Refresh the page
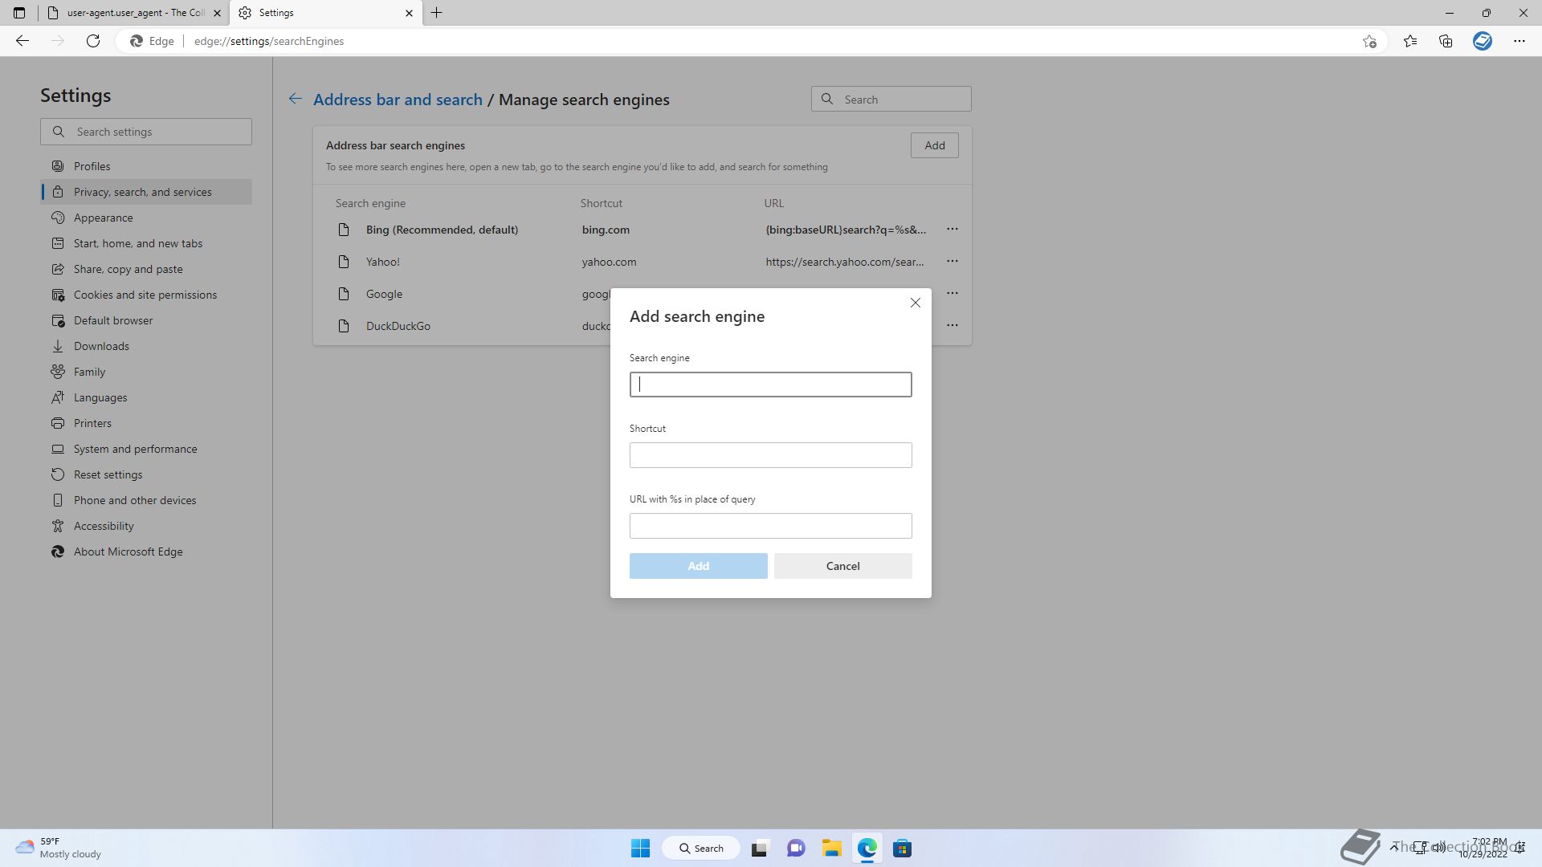This screenshot has height=867, width=1542. (x=93, y=41)
